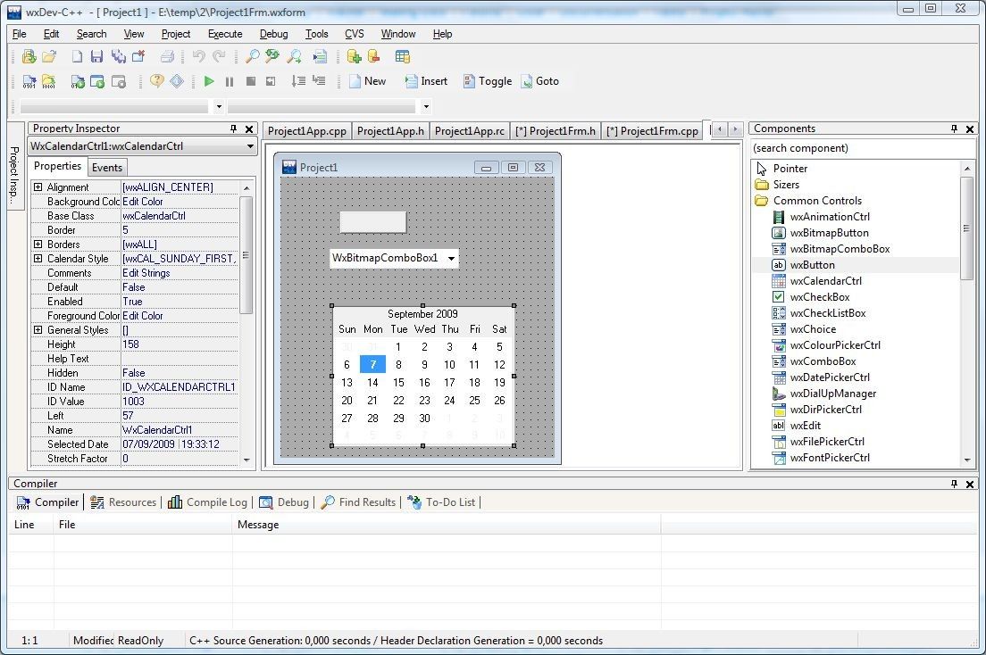Save the file using the Save icon
This screenshot has width=986, height=655.
[x=97, y=55]
